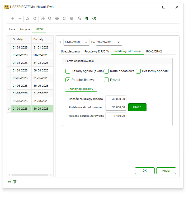Close the UBEZPIECZENIA window
189x199 pixels.
tap(177, 7)
